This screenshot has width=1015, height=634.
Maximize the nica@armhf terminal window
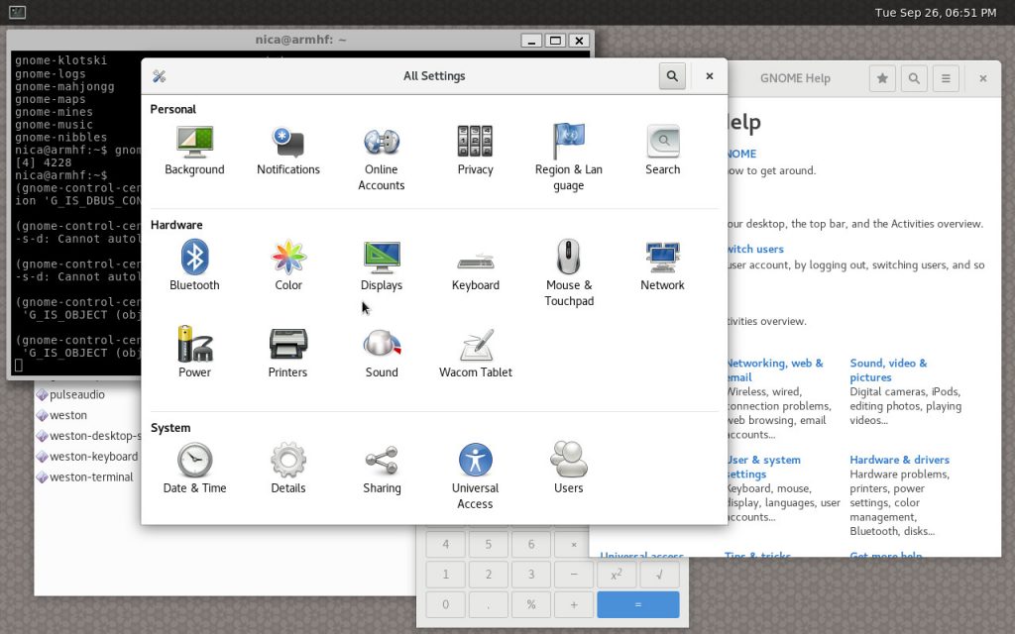pyautogui.click(x=555, y=40)
